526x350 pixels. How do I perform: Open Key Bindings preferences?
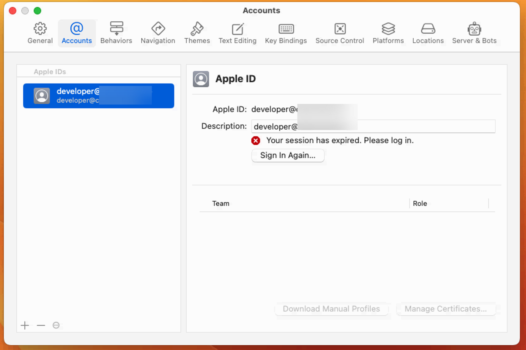point(286,33)
